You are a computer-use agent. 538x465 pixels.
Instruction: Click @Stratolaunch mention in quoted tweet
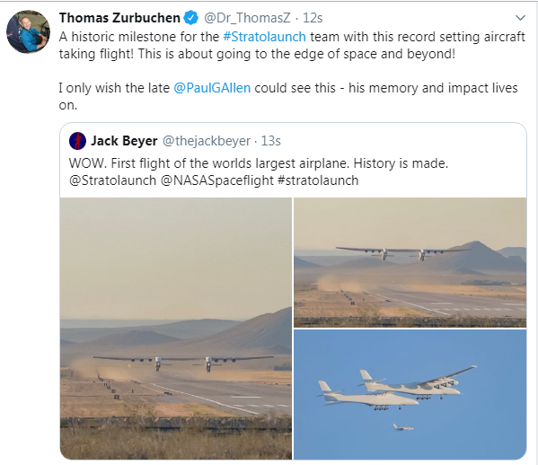(112, 180)
